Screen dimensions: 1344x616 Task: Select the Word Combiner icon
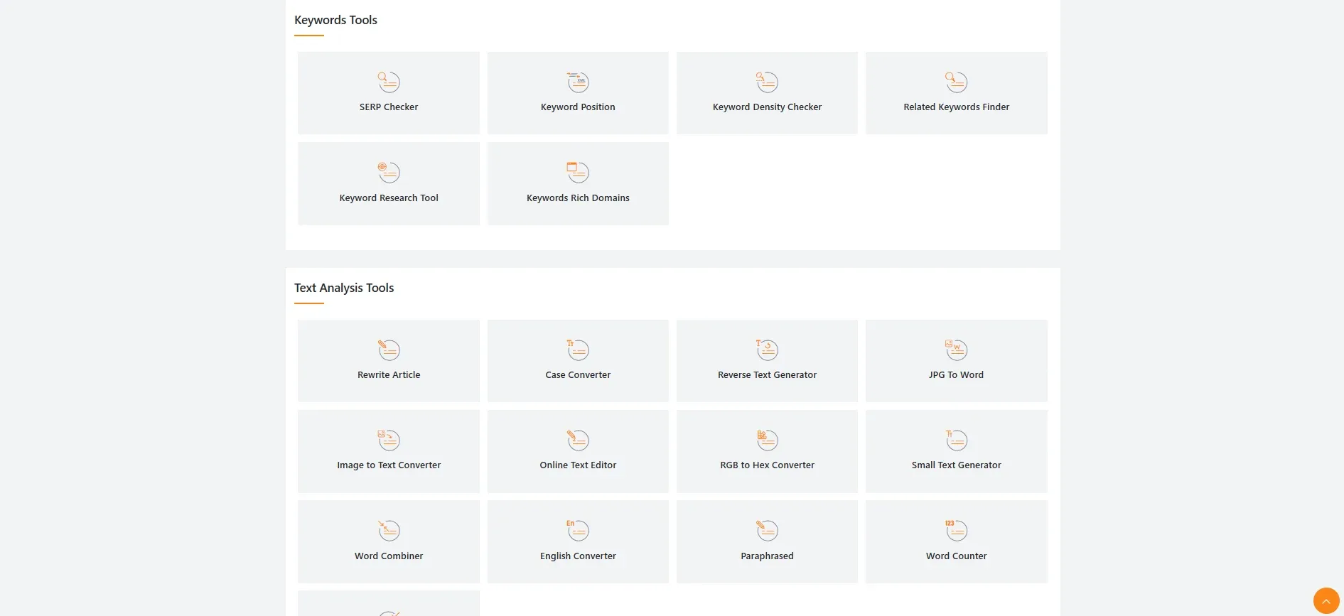tap(389, 530)
